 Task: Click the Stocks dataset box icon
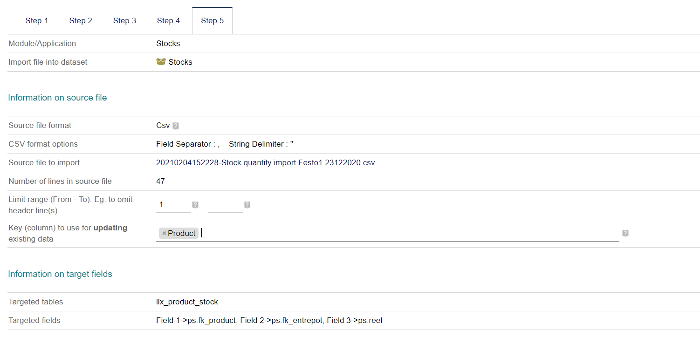pos(161,62)
